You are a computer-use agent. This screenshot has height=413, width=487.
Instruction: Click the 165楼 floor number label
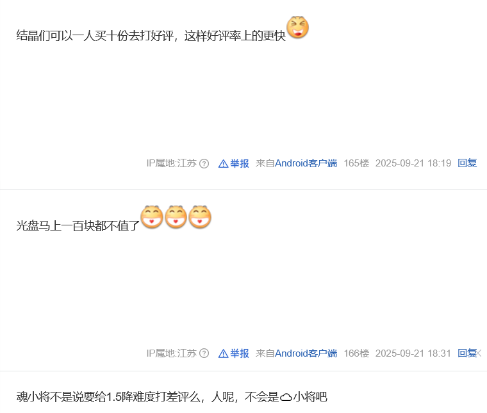pyautogui.click(x=356, y=163)
